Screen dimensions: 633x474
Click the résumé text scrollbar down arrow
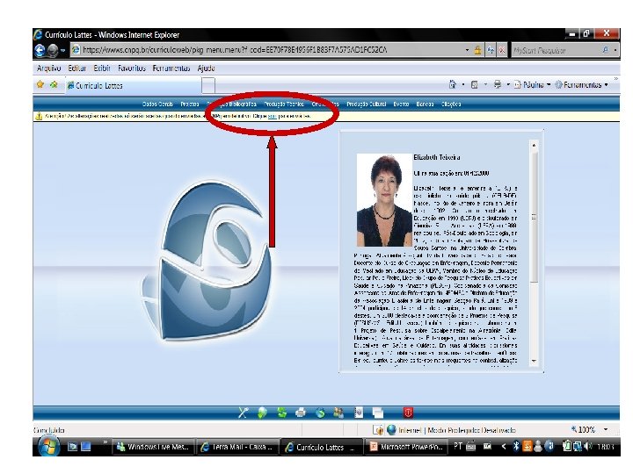click(535, 361)
